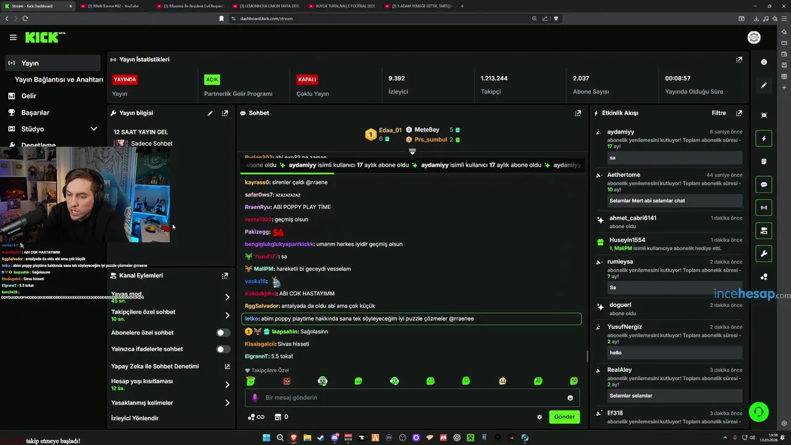Open Yasaklanmış kelimeler chevron

[x=227, y=403]
